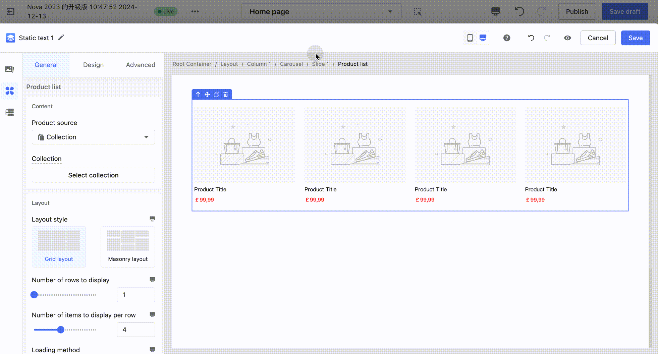
Task: Switch to the Design tab
Action: click(x=93, y=65)
